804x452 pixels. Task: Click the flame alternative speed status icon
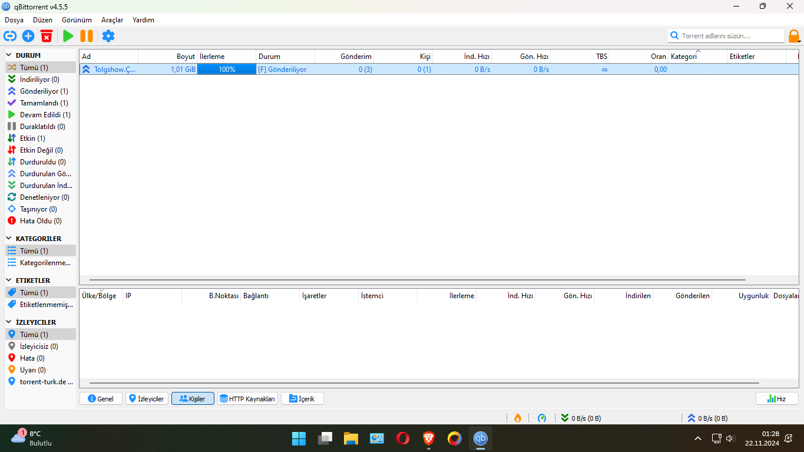pyautogui.click(x=518, y=418)
